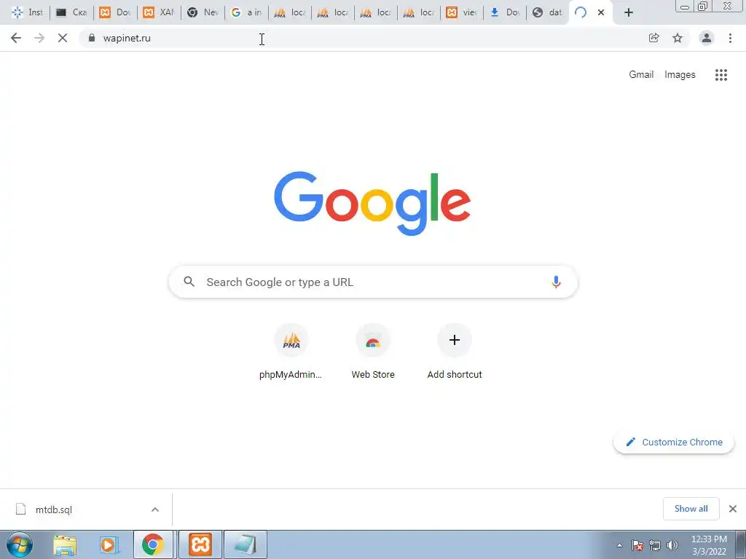Switch to the 'Inst' tab
The width and height of the screenshot is (746, 559).
(28, 12)
